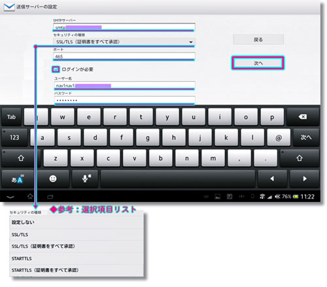327x287 pixels.
Task: Focus the port field showing 465
Action: point(124,56)
